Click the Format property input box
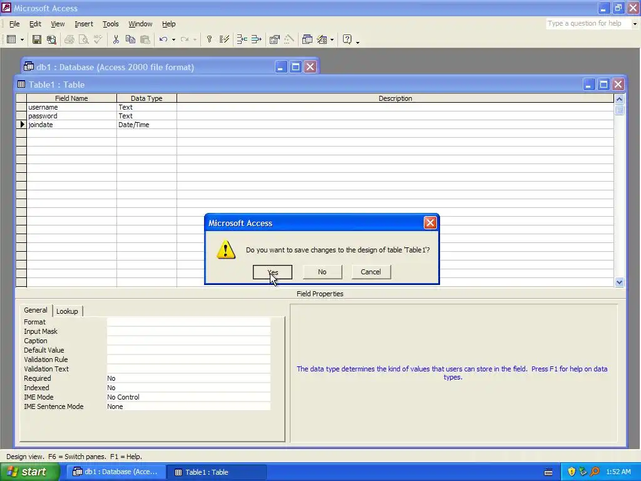Viewport: 641px width, 481px height. (188, 322)
